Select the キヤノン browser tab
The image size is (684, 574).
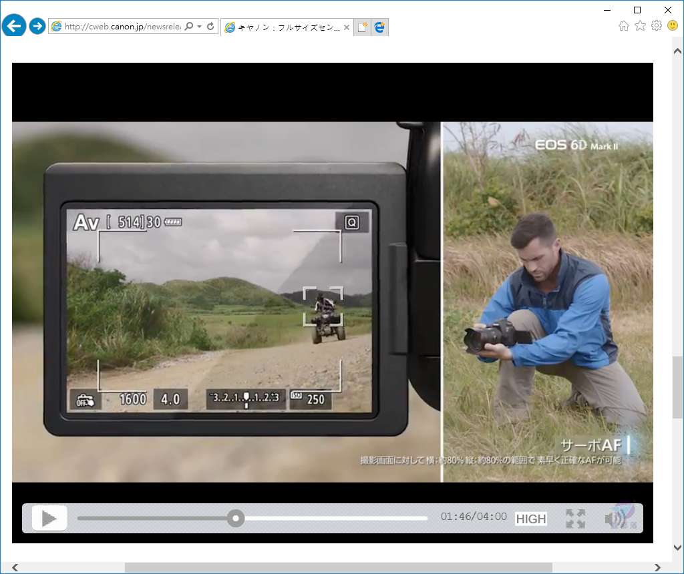(287, 27)
